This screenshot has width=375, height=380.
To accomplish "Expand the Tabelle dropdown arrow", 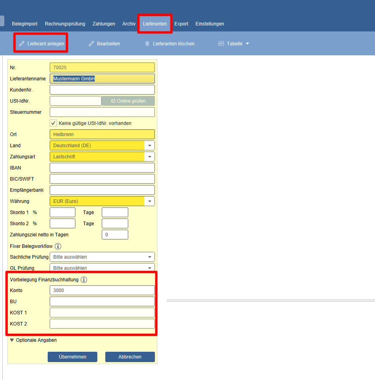I will pos(247,44).
